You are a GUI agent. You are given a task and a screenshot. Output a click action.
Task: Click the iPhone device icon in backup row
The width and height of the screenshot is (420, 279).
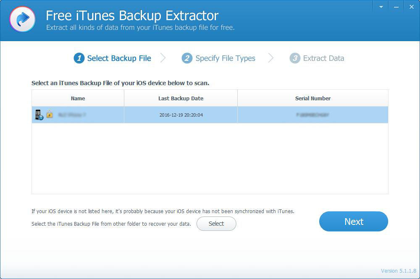point(39,115)
